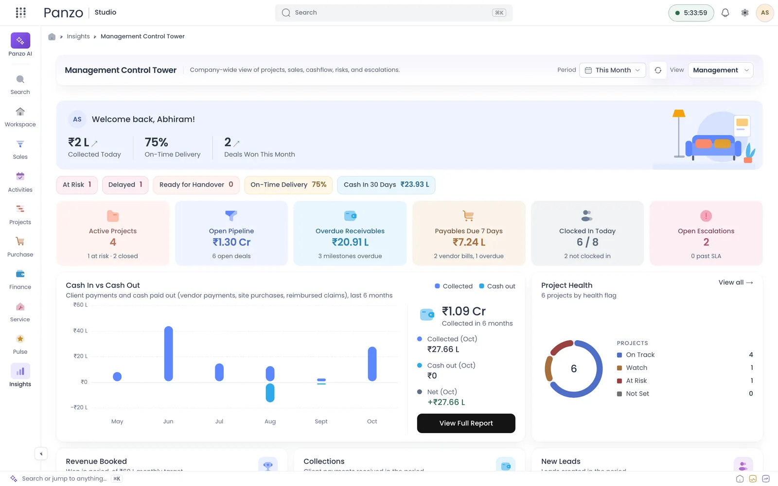Select the Cash In 30 Days chip
778x486 pixels.
(x=386, y=185)
